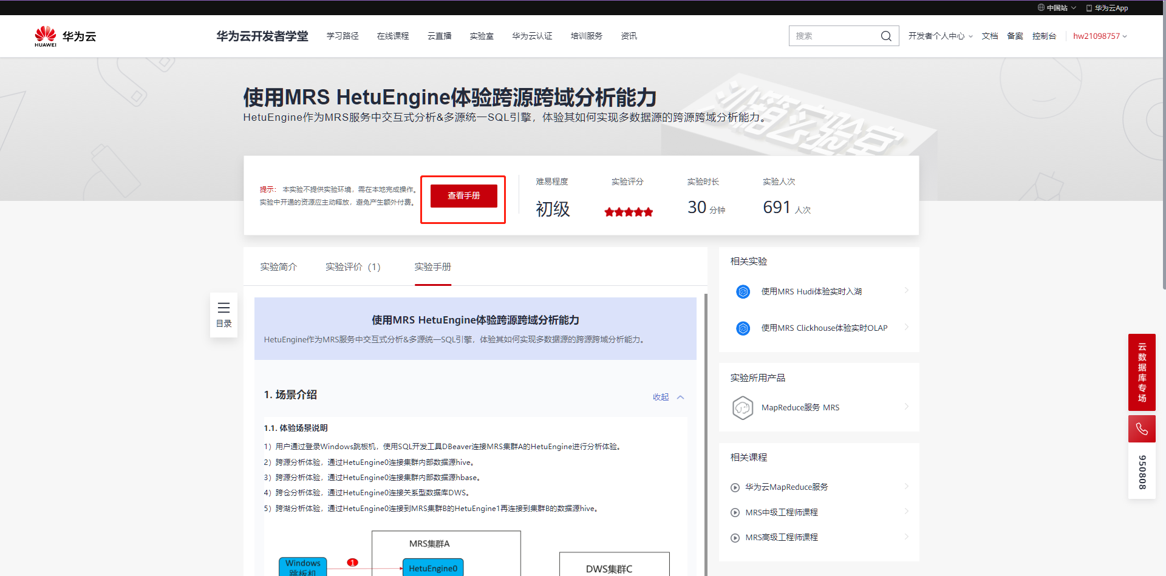
Task: Expand the 开发者个人中心 dropdown
Action: [x=939, y=36]
